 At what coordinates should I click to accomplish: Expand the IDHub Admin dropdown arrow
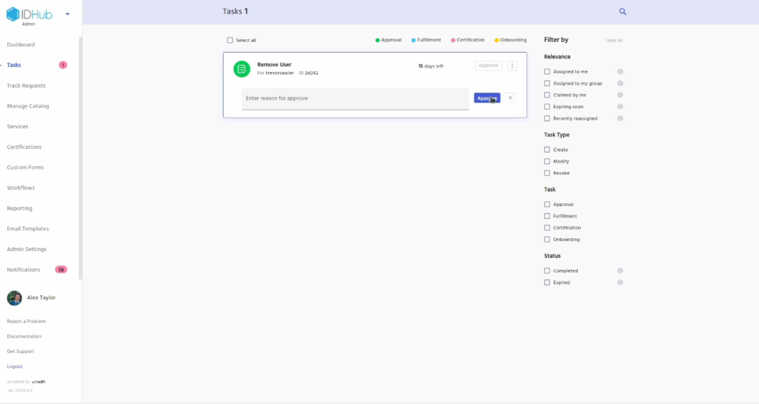tap(67, 14)
